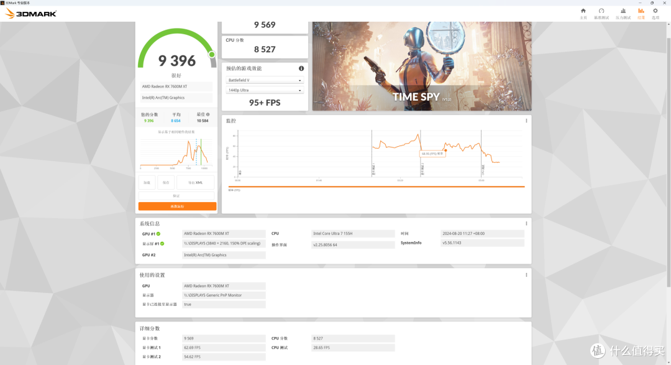Click the Validate (验证) button
671x365 pixels.
tap(177, 195)
